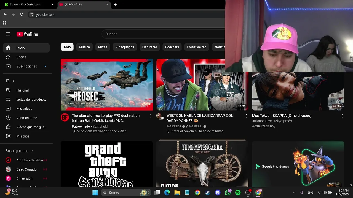Screen dimensions: 353x198
Task: Select the Mixes filter chip
Action: click(103, 47)
